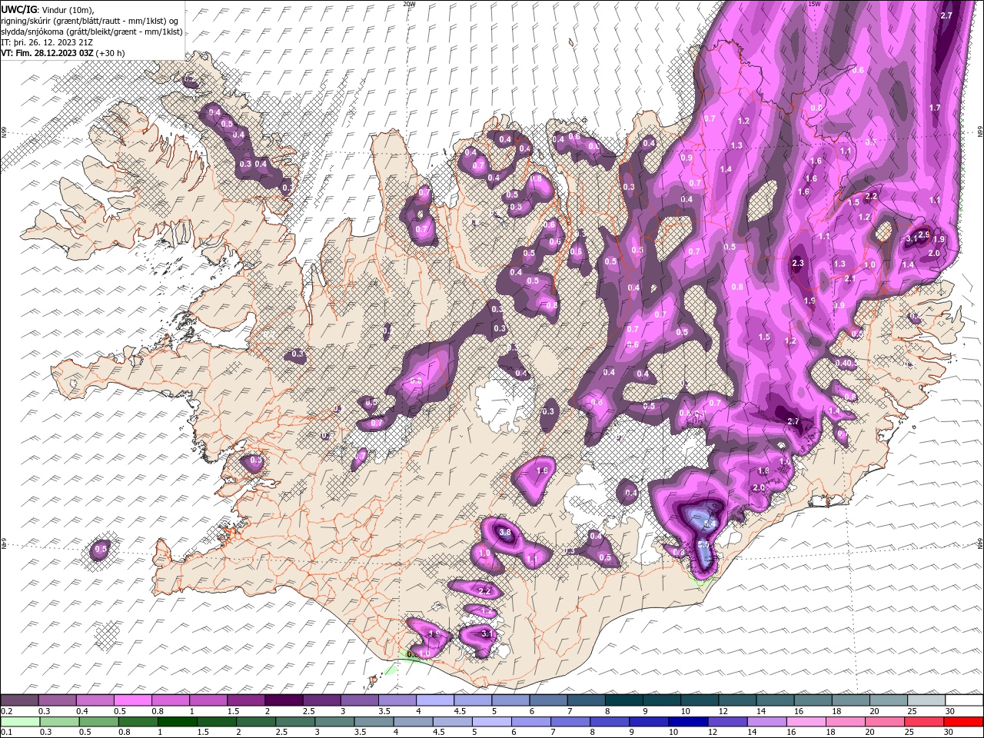Image resolution: width=984 pixels, height=738 pixels.
Task: Select the 0.40 precipitation value on the map
Action: click(844, 363)
